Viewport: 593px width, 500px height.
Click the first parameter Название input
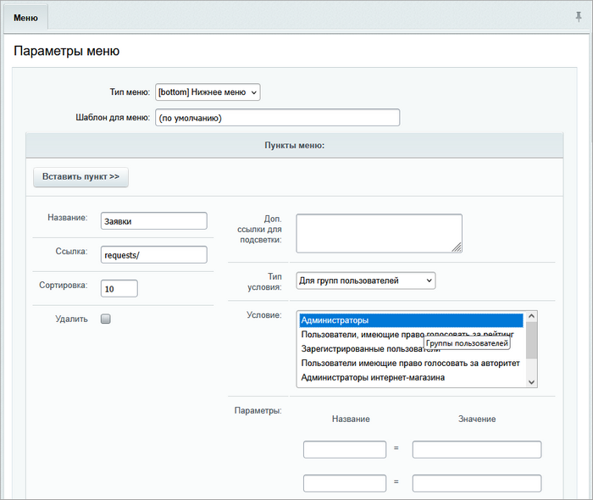345,449
